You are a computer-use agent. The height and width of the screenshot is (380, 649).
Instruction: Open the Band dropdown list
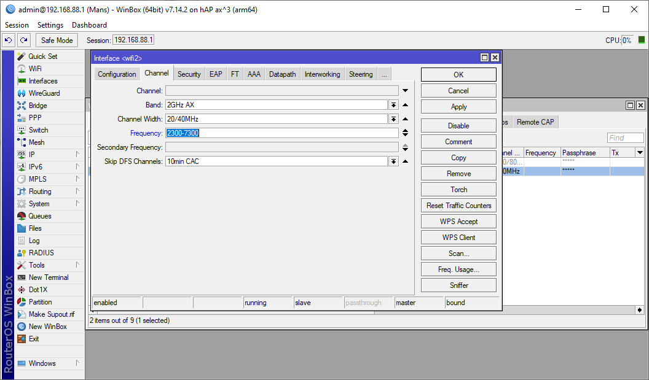(393, 105)
